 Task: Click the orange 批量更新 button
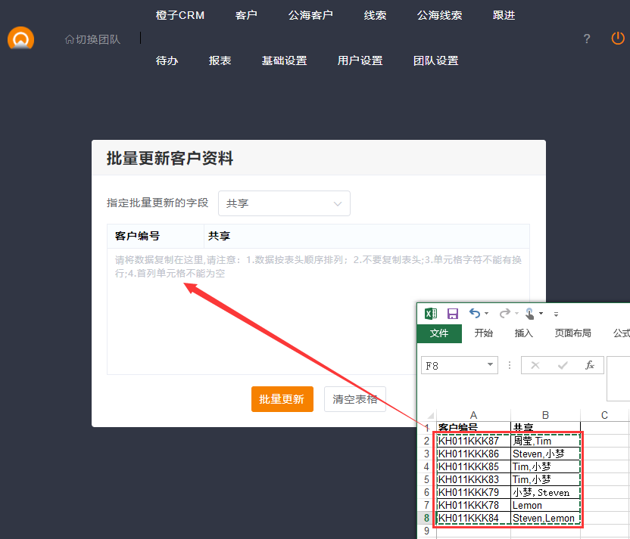[282, 399]
